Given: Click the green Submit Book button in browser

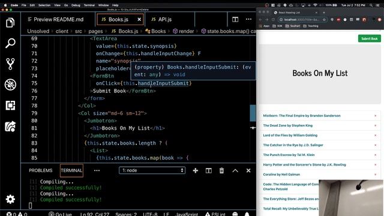Looking at the screenshot, I should [x=370, y=38].
